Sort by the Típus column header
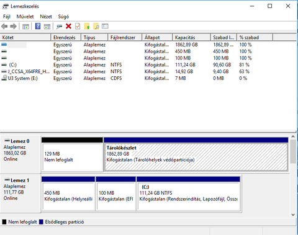The height and width of the screenshot is (235, 298). [94, 37]
